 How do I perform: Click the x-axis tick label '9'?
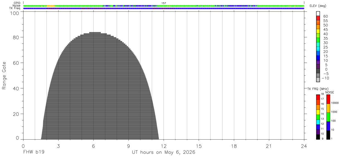pyautogui.click(x=128, y=146)
